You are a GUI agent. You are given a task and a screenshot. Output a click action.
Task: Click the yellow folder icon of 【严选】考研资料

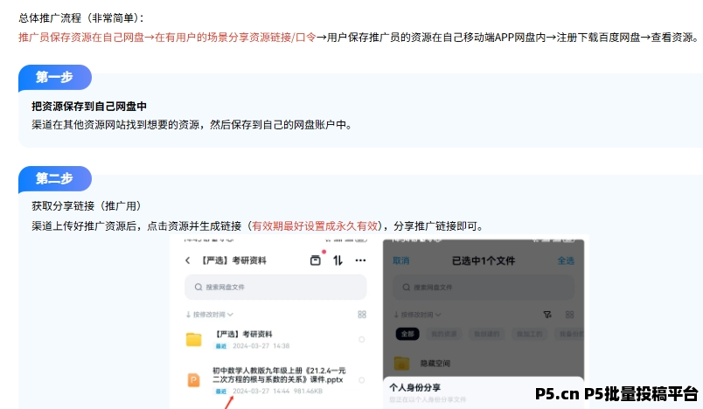194,340
